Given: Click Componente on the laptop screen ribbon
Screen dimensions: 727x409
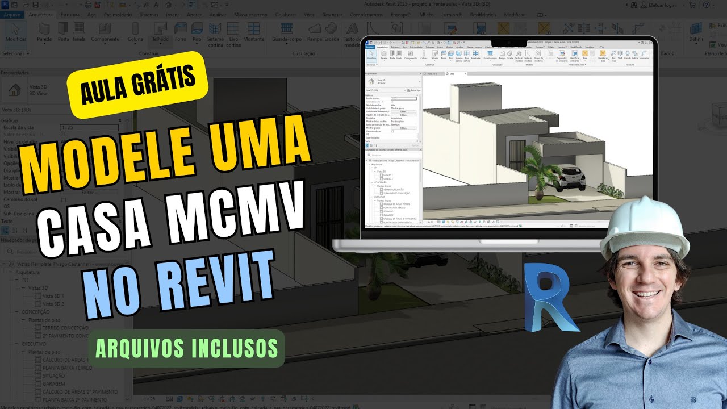Looking at the screenshot, I should pos(411,55).
